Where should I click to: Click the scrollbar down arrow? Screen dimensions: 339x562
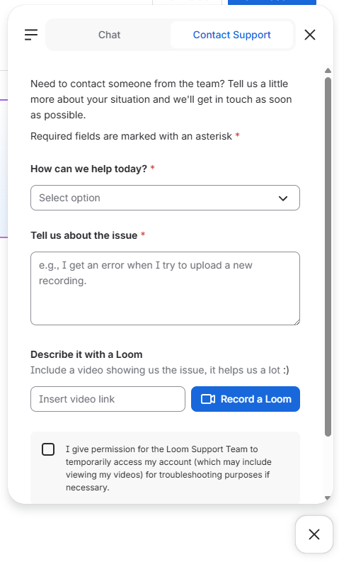pos(328,498)
